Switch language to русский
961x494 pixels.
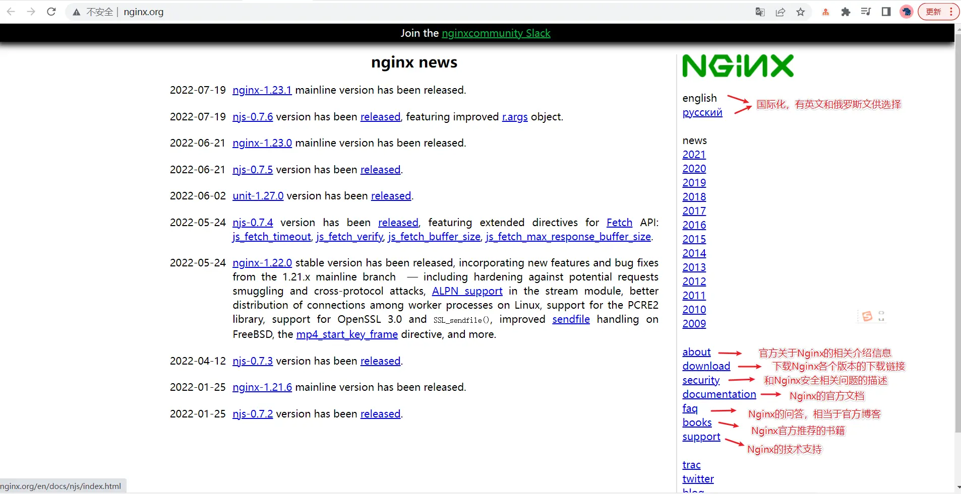(702, 112)
